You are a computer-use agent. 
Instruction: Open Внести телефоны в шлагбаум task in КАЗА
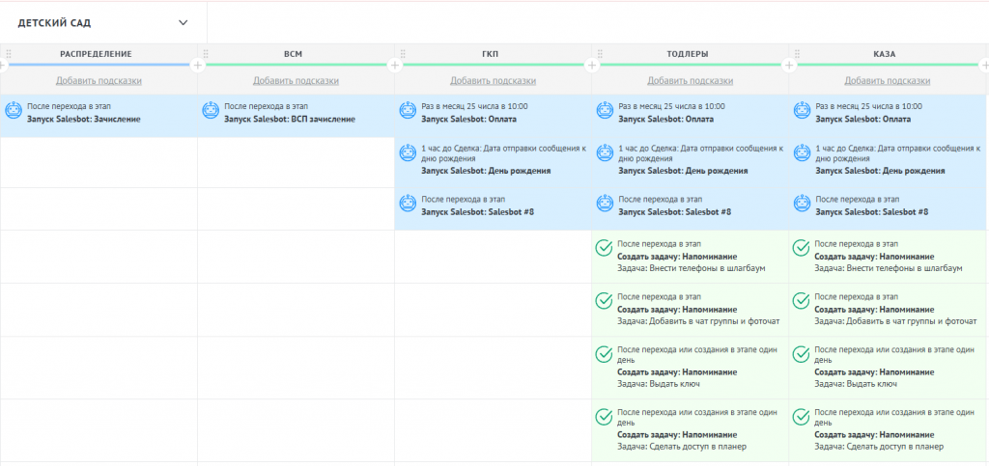(889, 268)
